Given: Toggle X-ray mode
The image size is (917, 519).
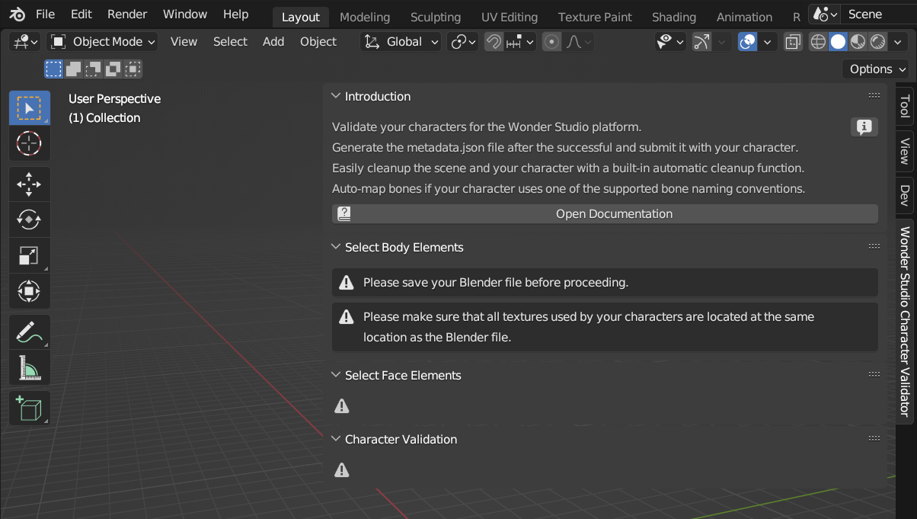Looking at the screenshot, I should pyautogui.click(x=793, y=42).
